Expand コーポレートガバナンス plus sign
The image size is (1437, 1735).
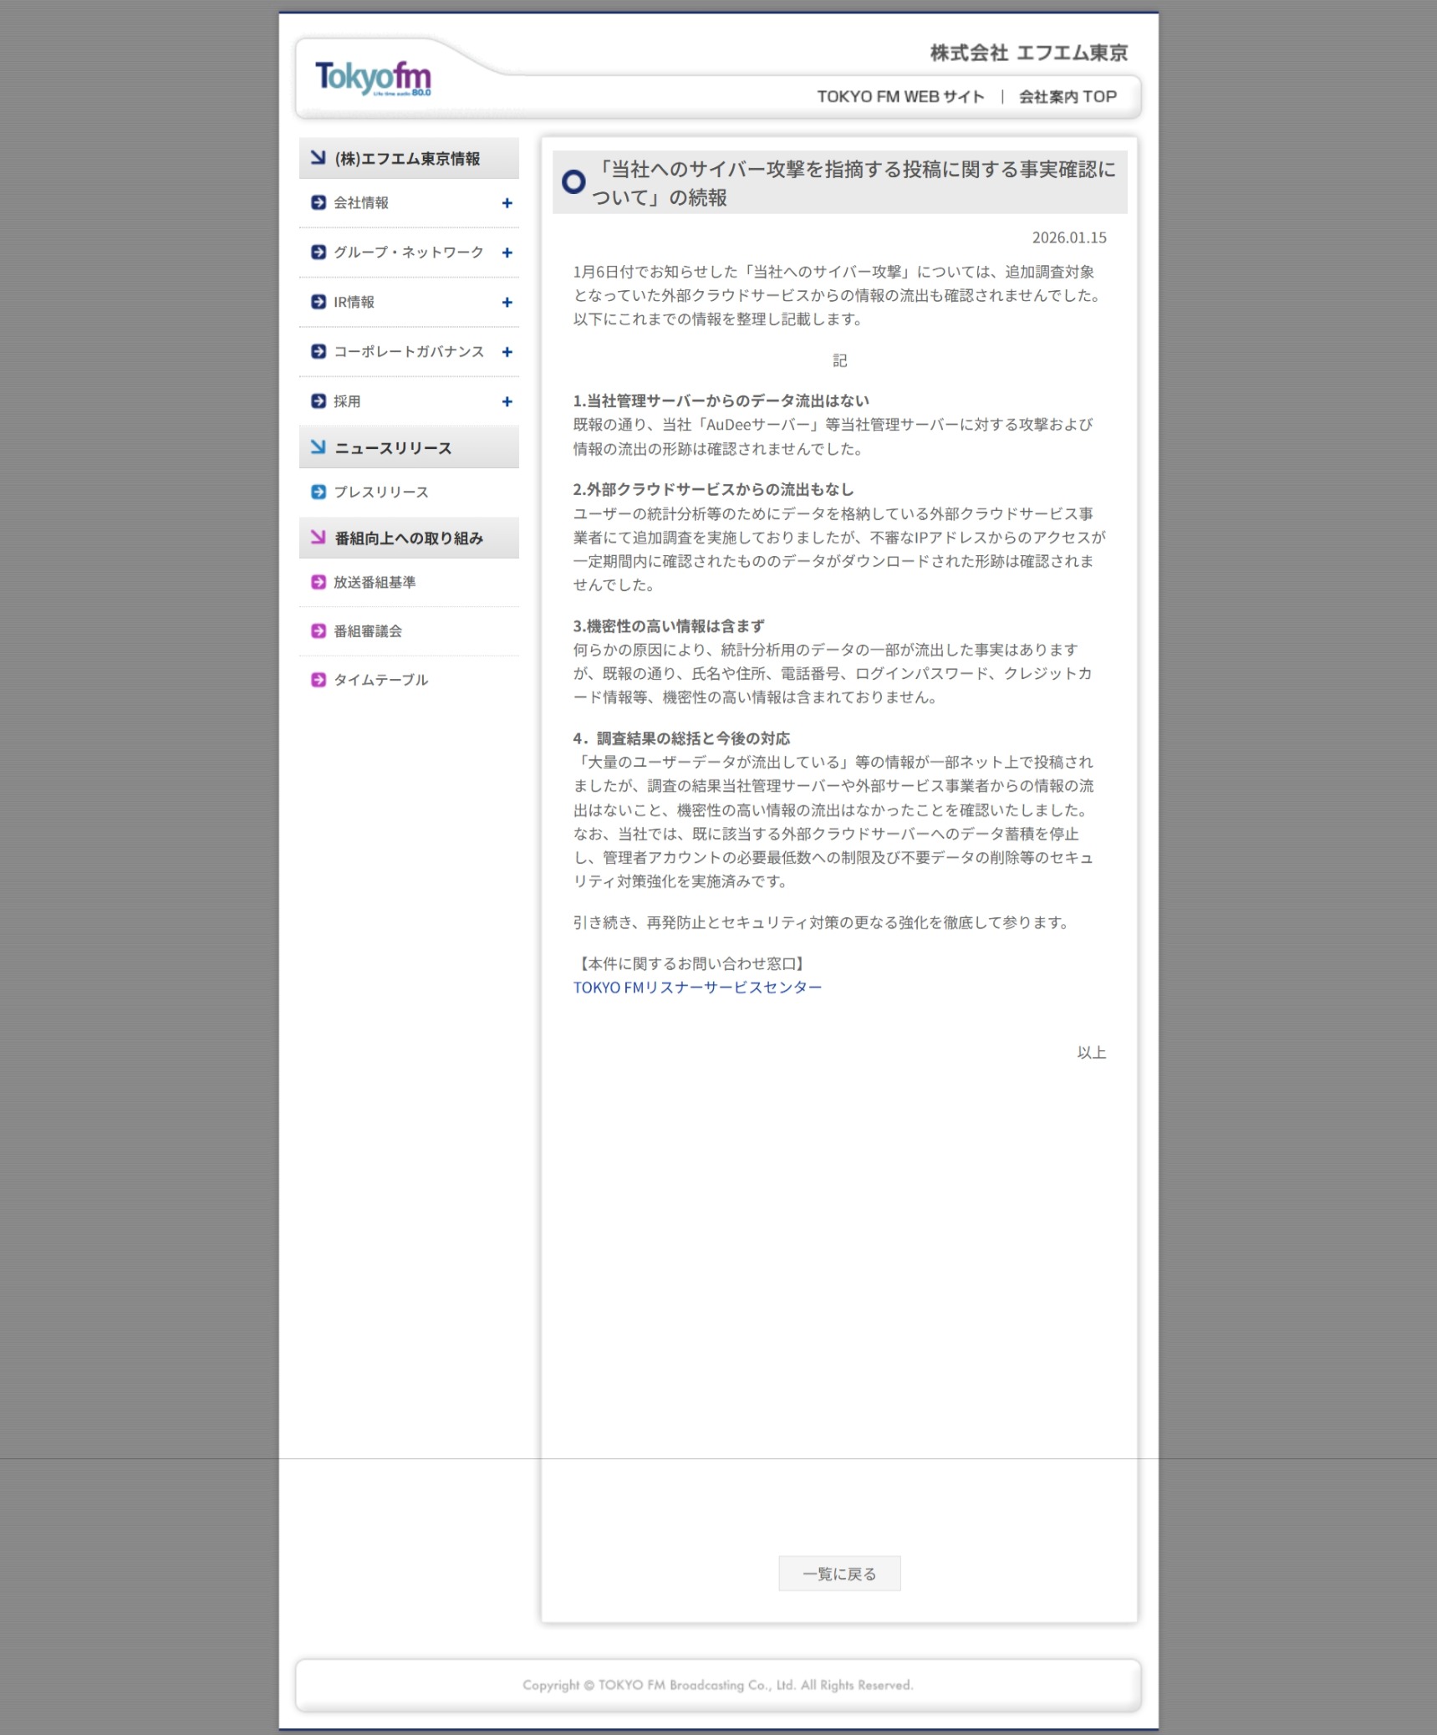coord(507,352)
